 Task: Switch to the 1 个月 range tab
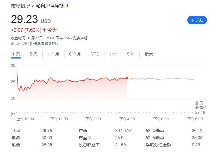(53, 54)
